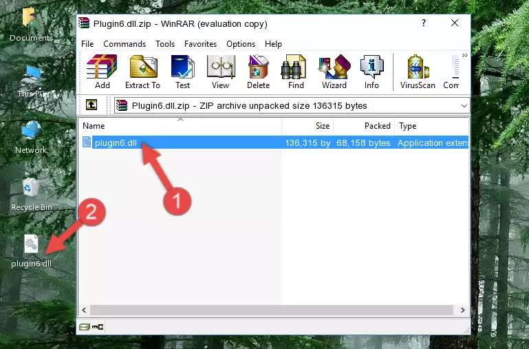Select the Recycle Bin desktop icon
The height and width of the screenshot is (349, 529).
click(31, 194)
